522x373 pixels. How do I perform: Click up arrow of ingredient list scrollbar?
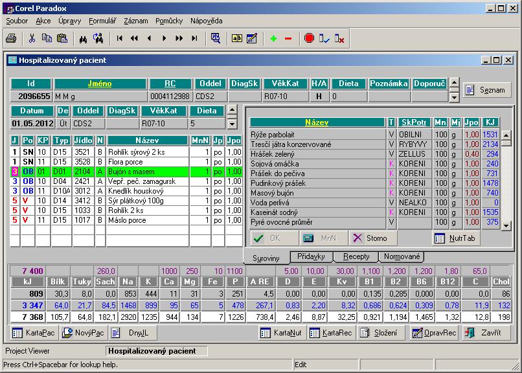[506, 135]
